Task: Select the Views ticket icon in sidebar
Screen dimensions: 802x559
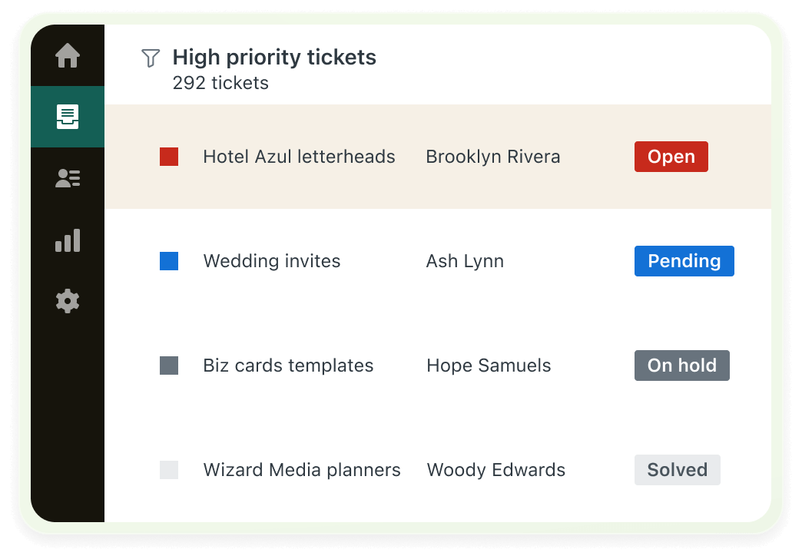Action: 68,117
